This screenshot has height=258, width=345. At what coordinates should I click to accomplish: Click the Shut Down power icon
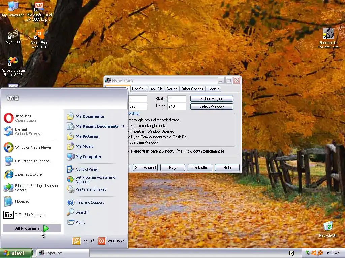click(102, 241)
